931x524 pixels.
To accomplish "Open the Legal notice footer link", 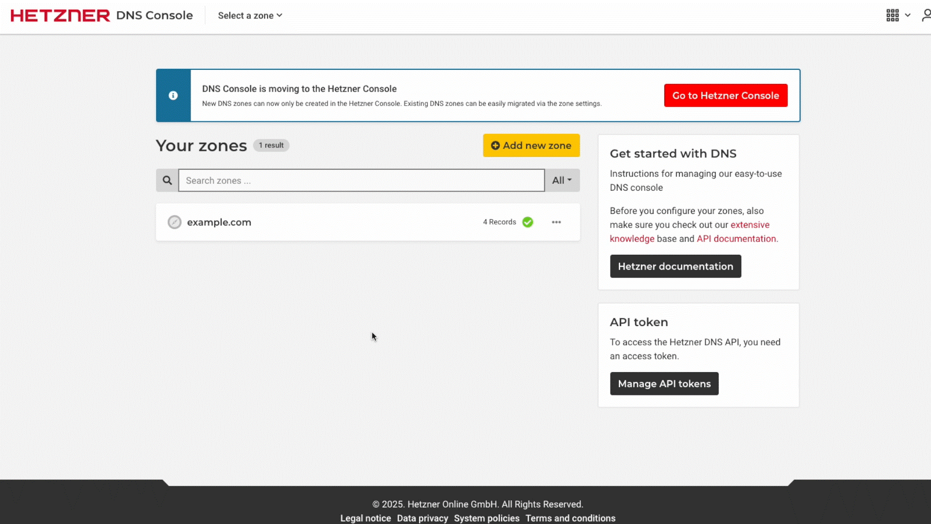I will 365,518.
